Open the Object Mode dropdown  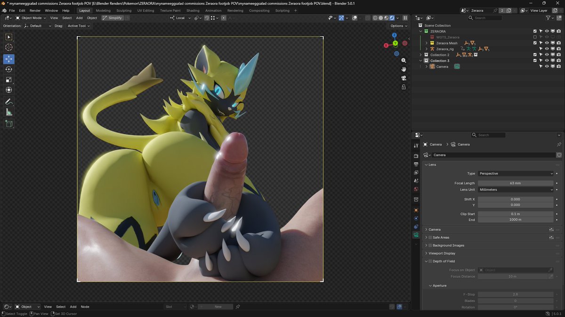[30, 18]
